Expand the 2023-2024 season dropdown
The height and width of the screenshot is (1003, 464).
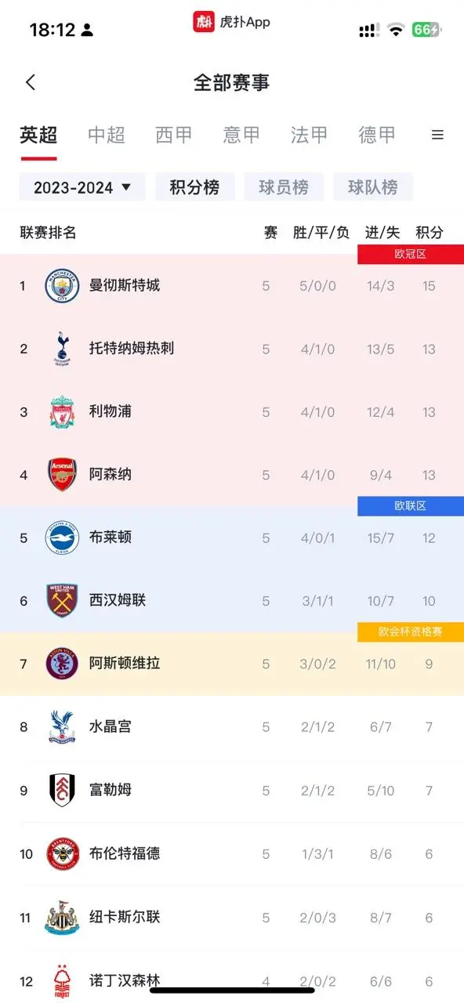pos(82,187)
